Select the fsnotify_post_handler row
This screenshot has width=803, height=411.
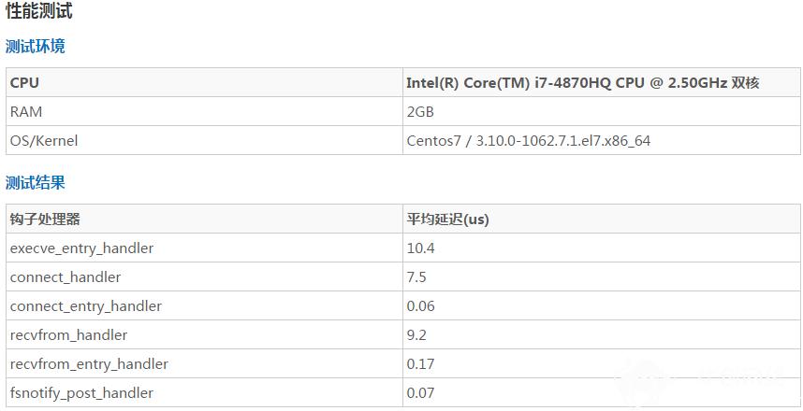pos(403,392)
